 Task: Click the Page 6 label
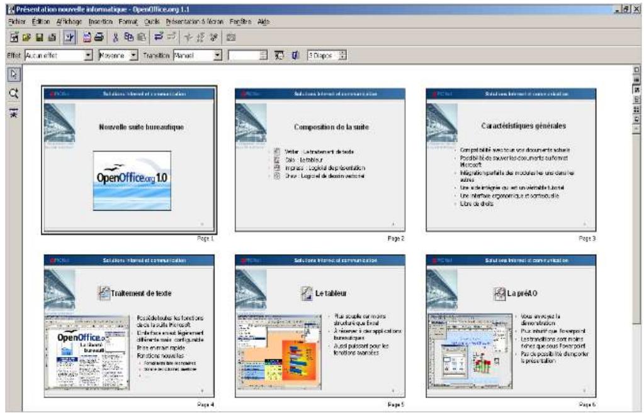coord(587,405)
